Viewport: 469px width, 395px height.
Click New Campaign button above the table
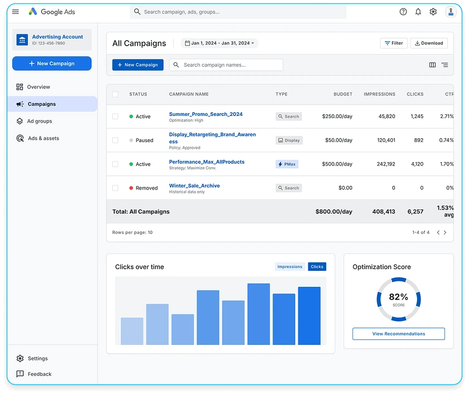tap(138, 65)
